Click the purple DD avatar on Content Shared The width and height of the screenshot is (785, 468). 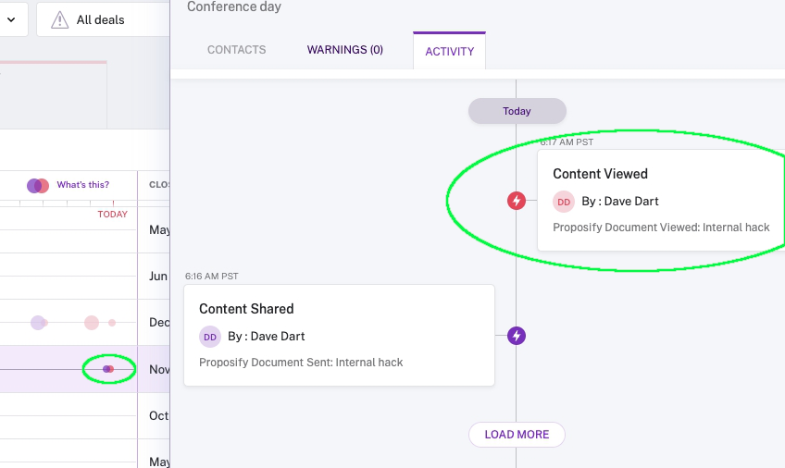[x=210, y=337]
